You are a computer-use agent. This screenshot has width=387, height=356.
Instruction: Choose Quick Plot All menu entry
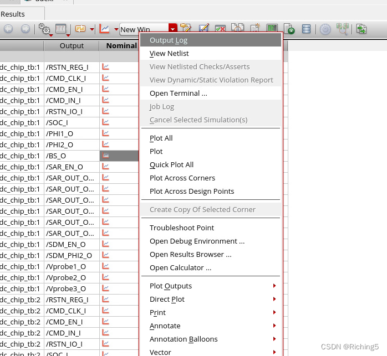pos(211,164)
